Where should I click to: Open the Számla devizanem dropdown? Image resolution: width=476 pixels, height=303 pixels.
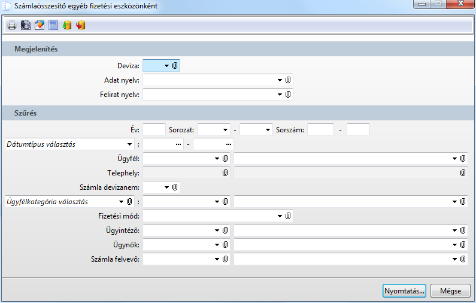tap(166, 187)
